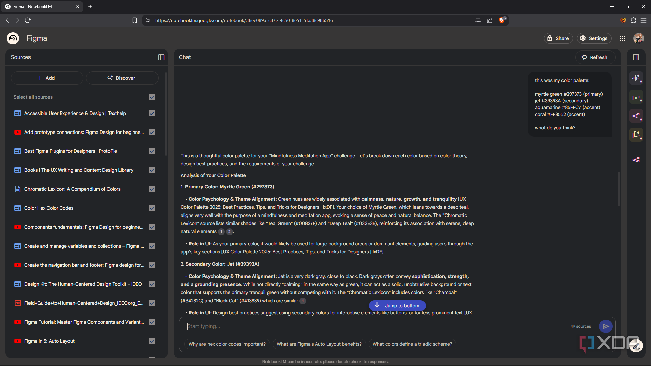Image resolution: width=651 pixels, height=366 pixels.
Task: Open a new browser tab
Action: click(x=90, y=7)
